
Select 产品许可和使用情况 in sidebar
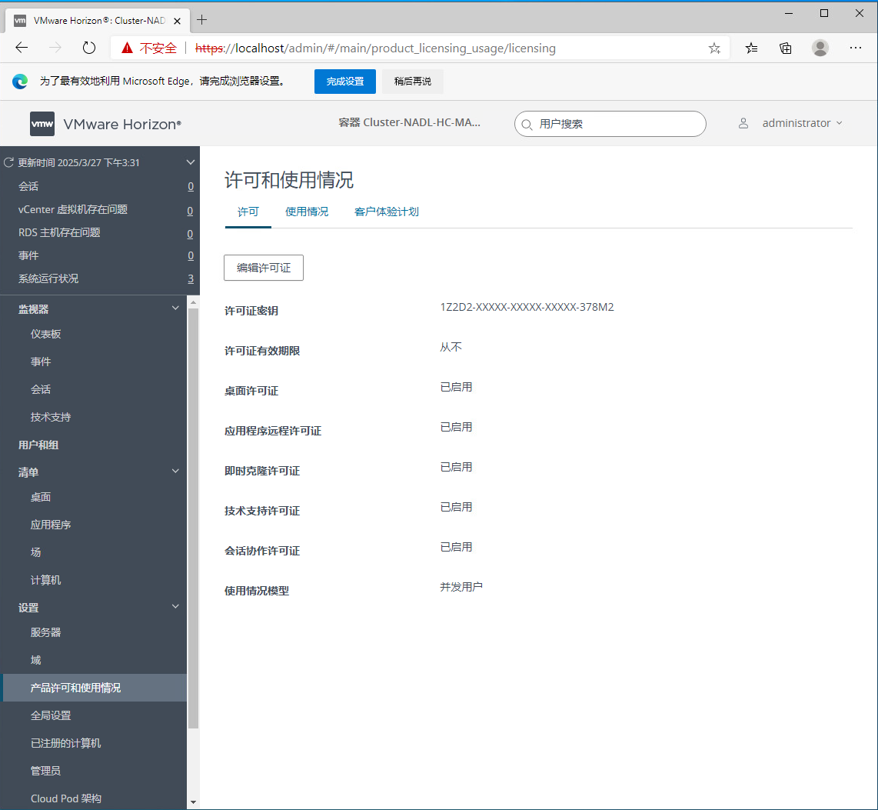95,688
